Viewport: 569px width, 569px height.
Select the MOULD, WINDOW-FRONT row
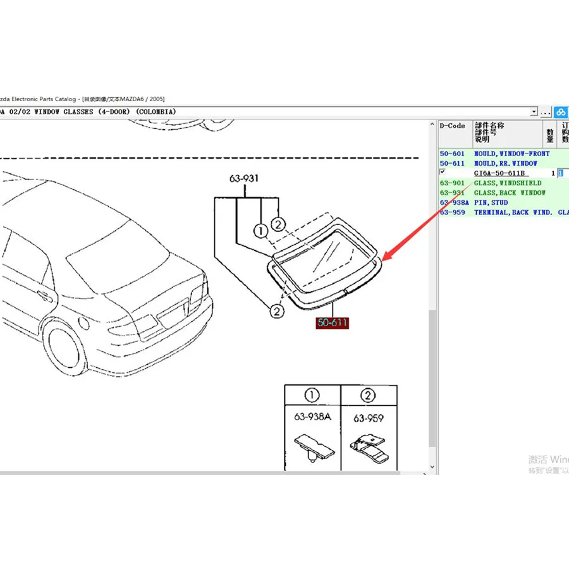pyautogui.click(x=504, y=154)
